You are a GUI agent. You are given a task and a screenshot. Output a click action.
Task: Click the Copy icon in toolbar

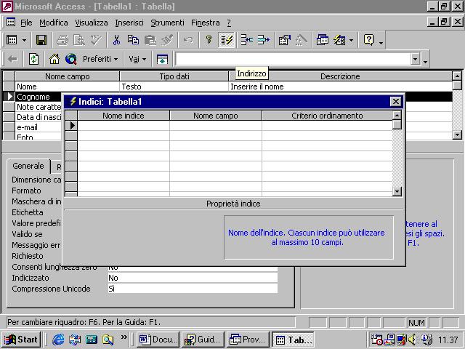[x=133, y=40]
